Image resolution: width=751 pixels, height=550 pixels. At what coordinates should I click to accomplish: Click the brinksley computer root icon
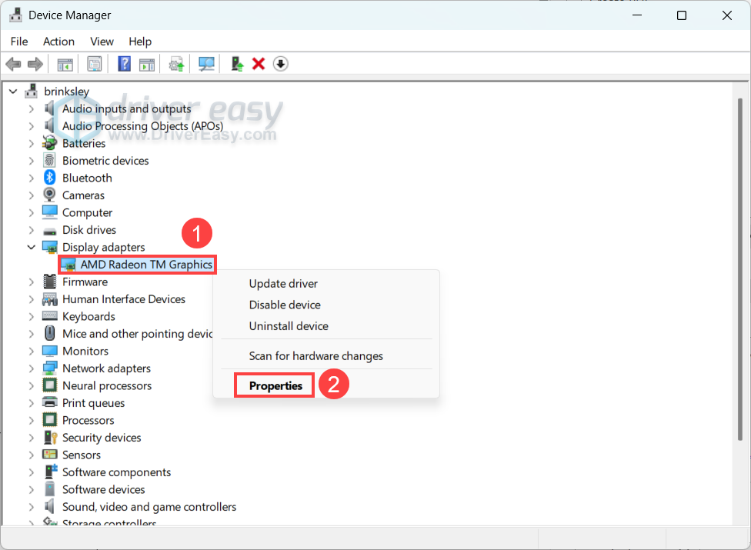pyautogui.click(x=31, y=91)
